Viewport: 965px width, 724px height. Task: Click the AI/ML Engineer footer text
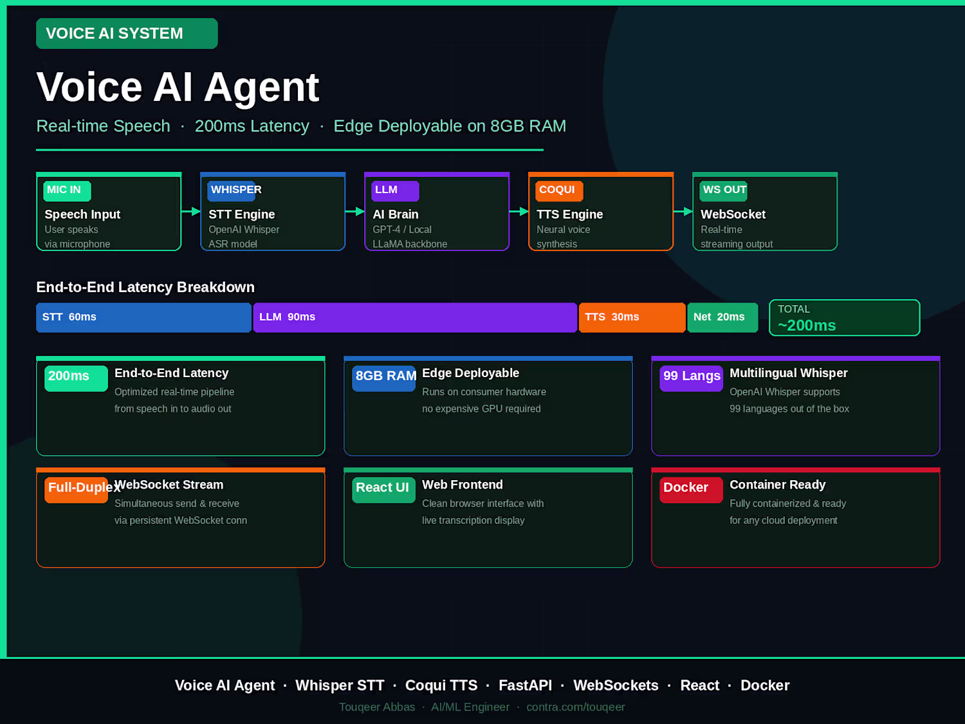[470, 707]
